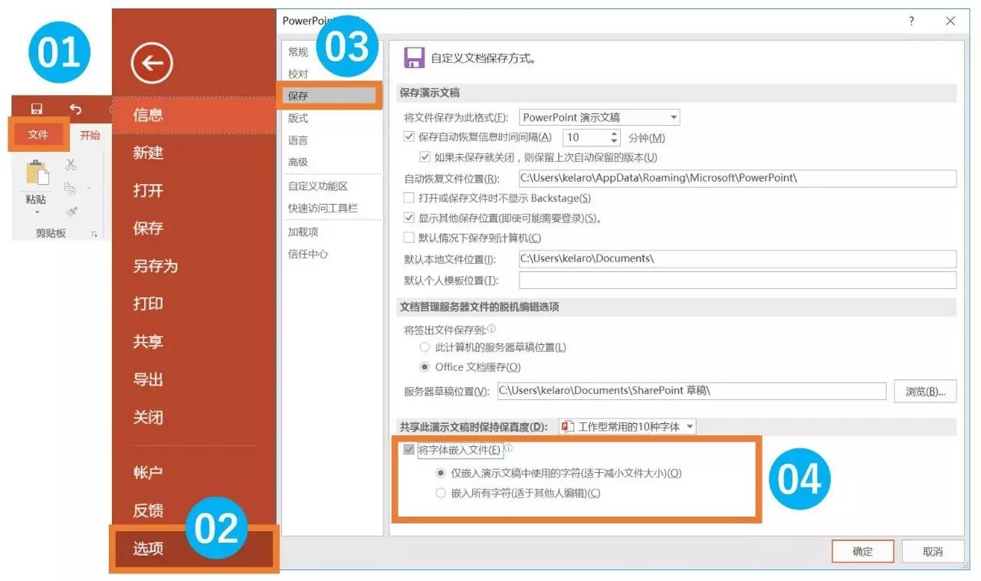Select 导出 in Backstage menu
The width and height of the screenshot is (981, 581).
pos(148,379)
